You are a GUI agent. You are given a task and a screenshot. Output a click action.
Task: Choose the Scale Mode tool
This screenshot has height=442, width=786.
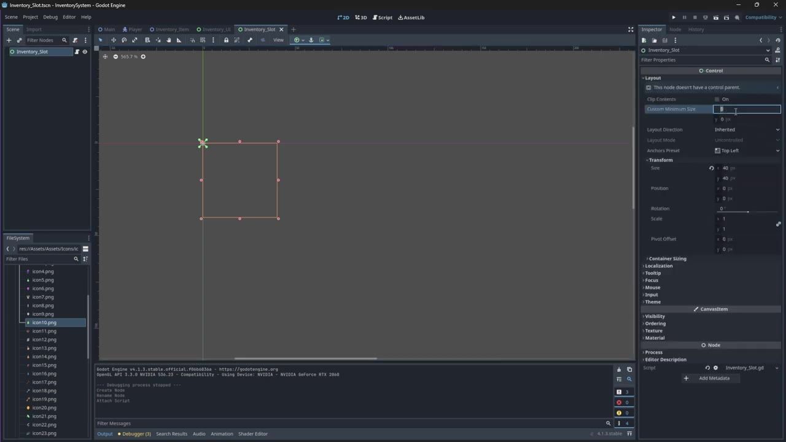pos(134,40)
